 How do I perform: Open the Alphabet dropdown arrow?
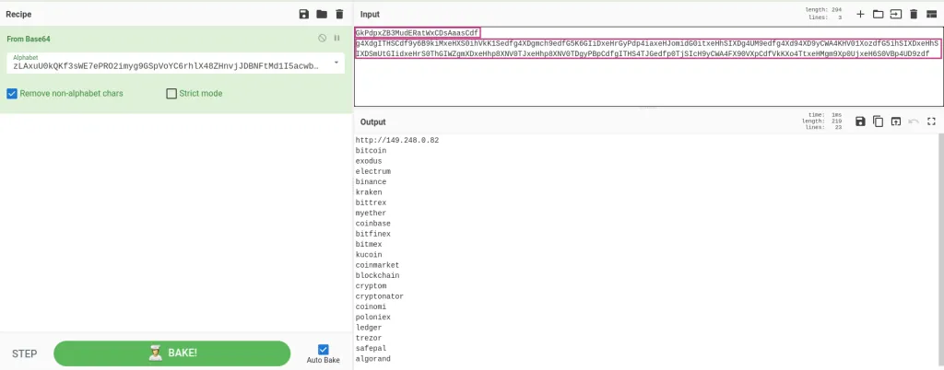(x=336, y=63)
